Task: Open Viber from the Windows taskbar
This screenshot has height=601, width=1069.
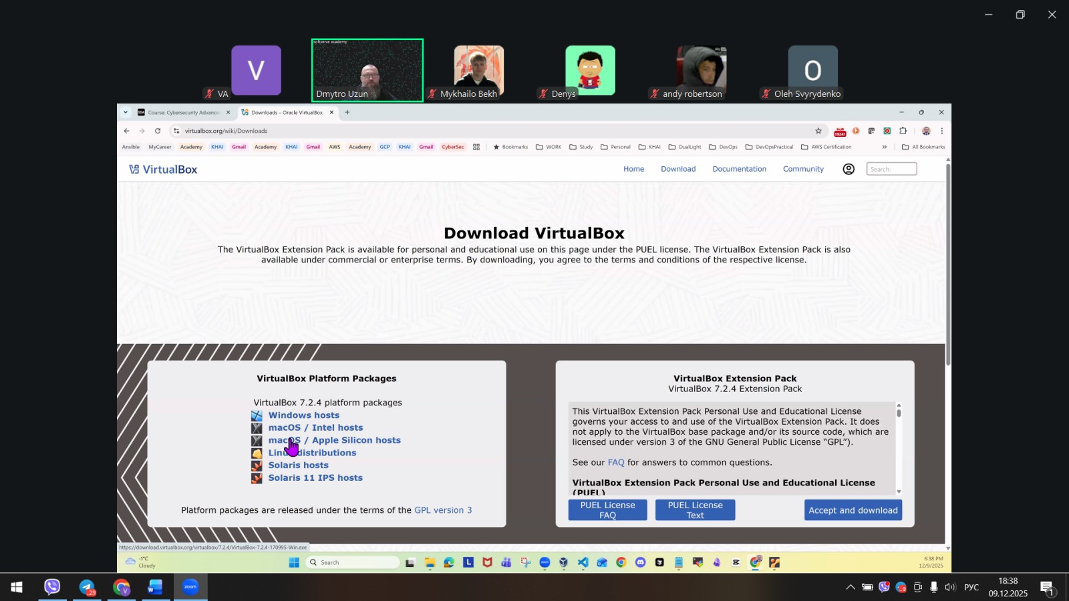Action: pos(52,587)
